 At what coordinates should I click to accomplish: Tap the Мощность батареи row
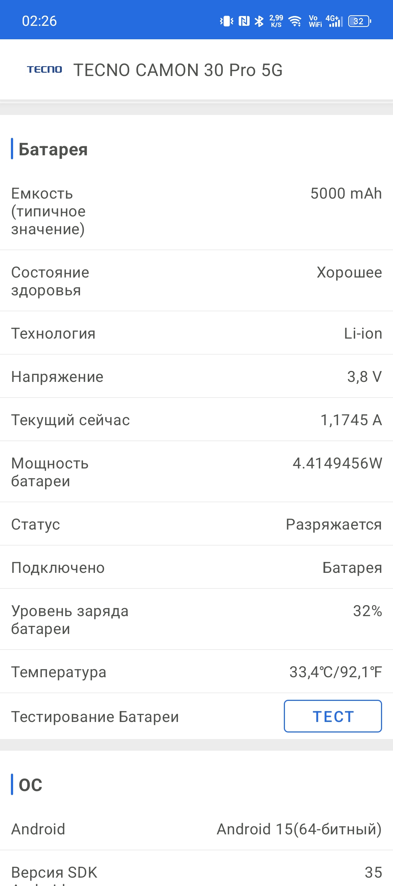pos(196,472)
